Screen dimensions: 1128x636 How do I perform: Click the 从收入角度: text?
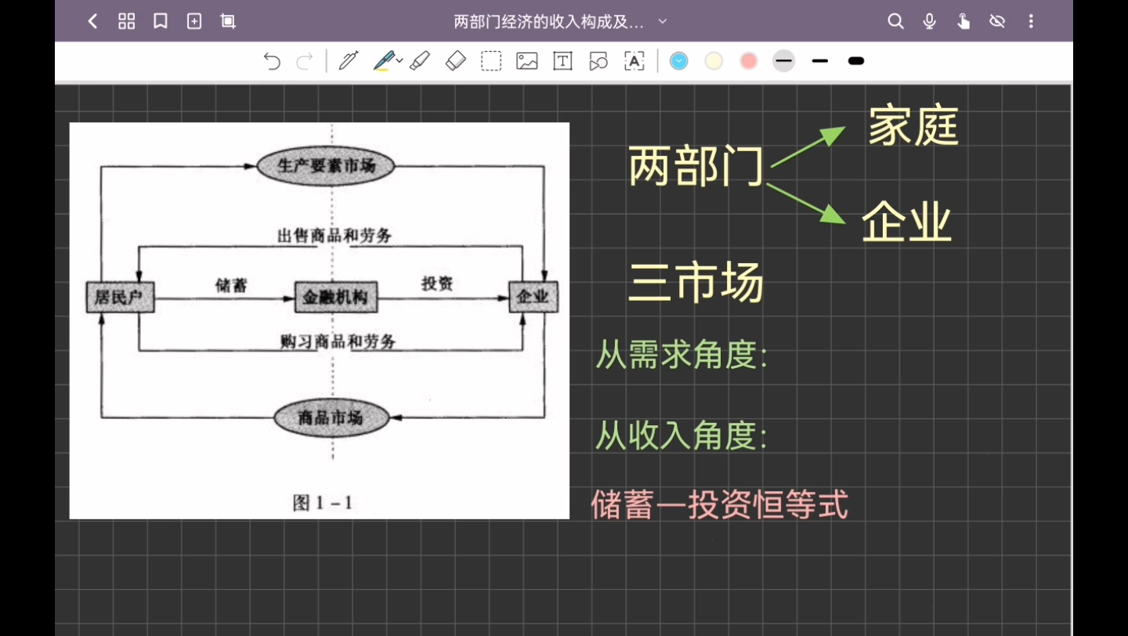[681, 435]
